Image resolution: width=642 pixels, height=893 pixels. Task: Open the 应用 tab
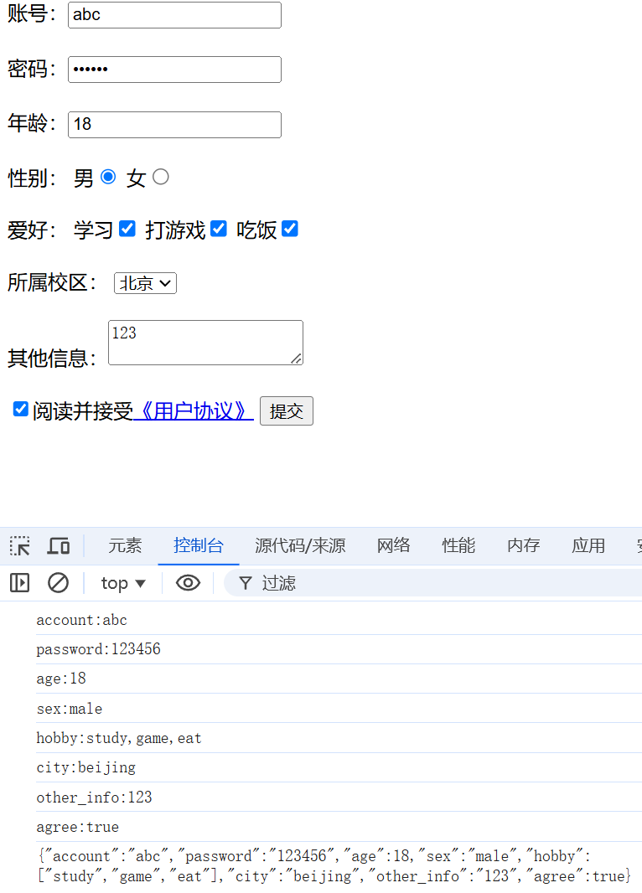click(x=588, y=545)
